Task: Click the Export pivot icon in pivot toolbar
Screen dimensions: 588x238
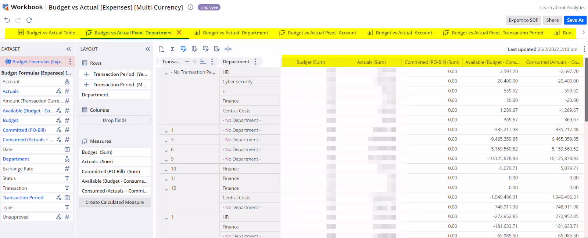Action: pos(161,49)
